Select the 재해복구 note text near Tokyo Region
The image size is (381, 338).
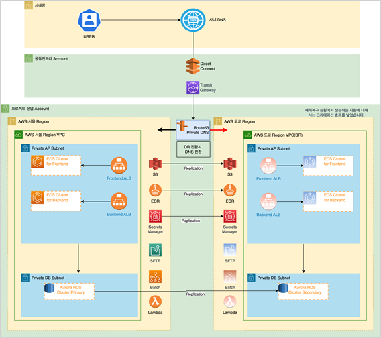[x=336, y=113]
